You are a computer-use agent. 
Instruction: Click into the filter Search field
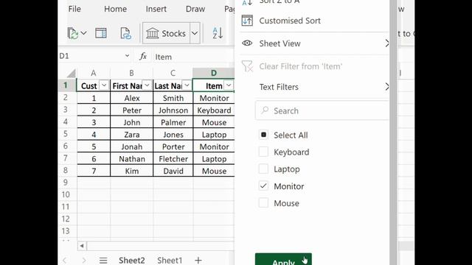point(322,111)
